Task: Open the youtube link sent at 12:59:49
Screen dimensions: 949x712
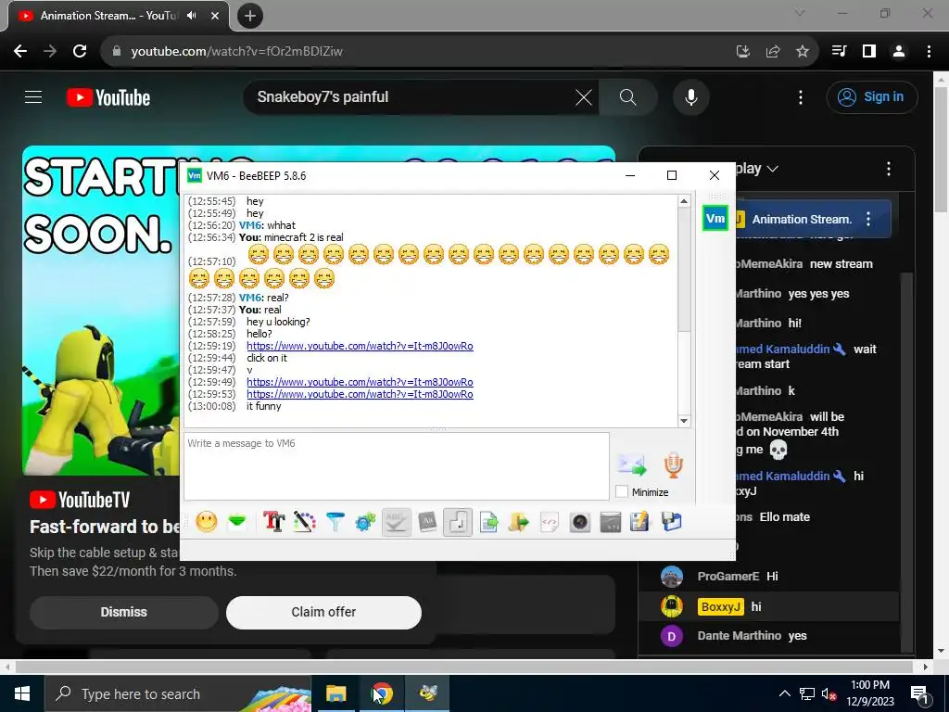Action: 360,382
